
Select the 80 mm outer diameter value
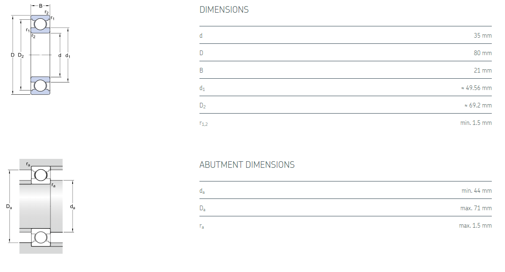click(x=482, y=53)
